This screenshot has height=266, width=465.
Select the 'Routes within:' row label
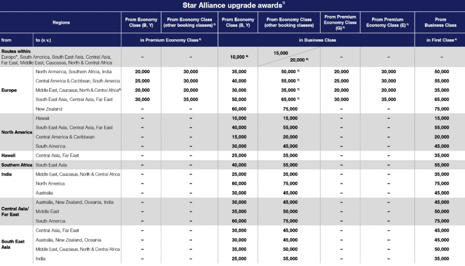[16, 51]
